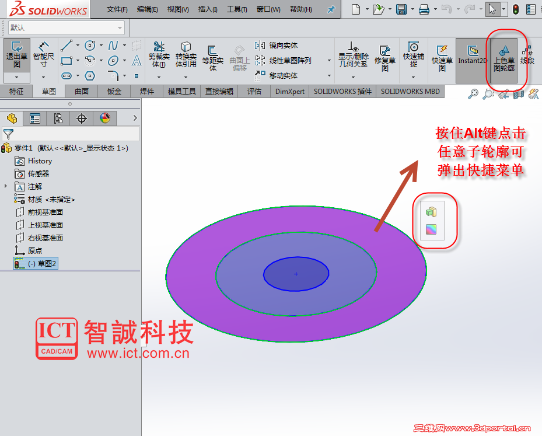Viewport: 542px width, 436px height.
Task: Open Trim Entities dropdown arrow
Action: coord(159,77)
